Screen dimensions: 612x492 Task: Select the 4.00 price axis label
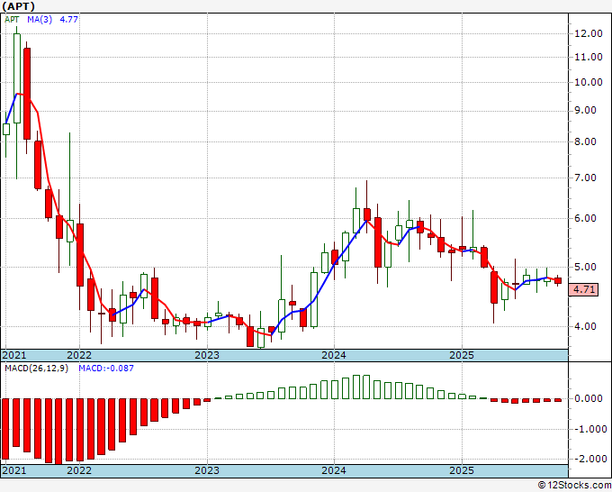586,326
